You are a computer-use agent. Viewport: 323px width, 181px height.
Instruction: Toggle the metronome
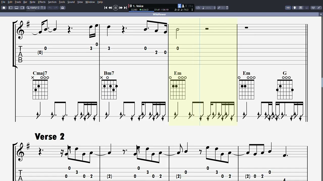[183, 6]
